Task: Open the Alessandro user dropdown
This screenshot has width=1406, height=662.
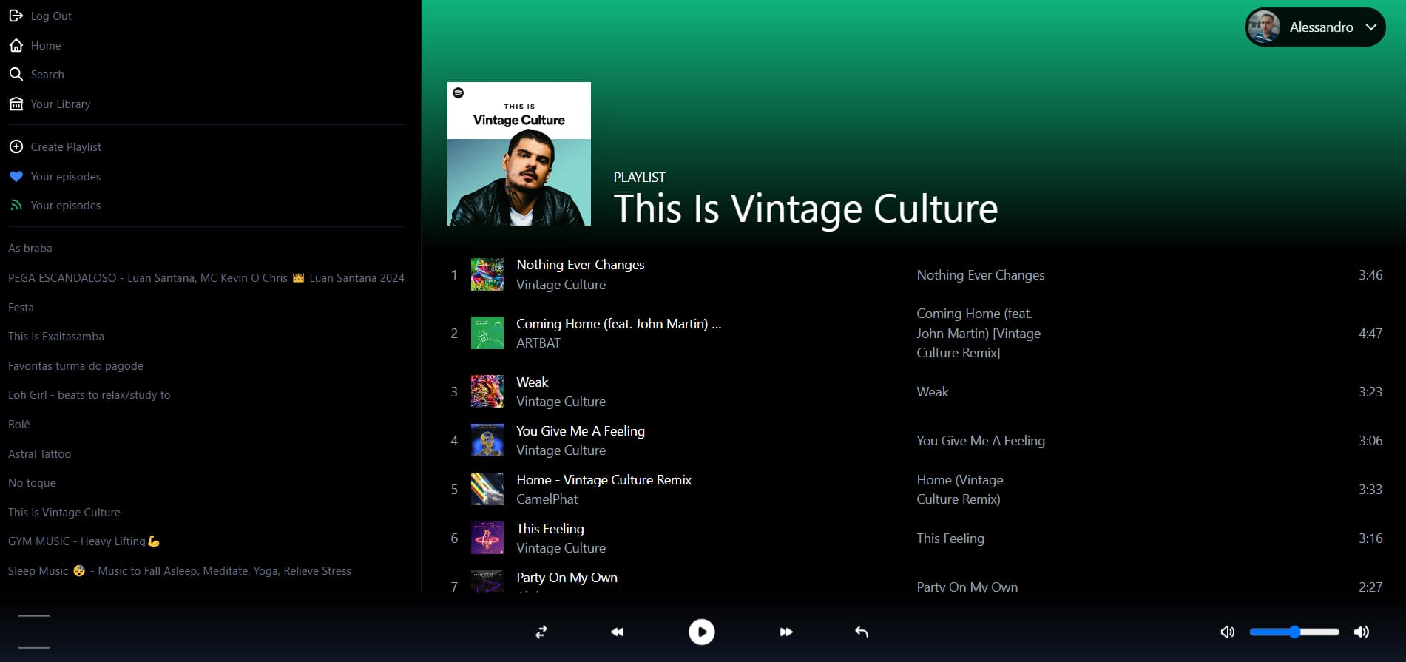Action: point(1315,27)
